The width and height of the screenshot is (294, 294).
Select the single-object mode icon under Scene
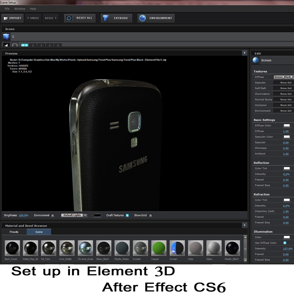pyautogui.click(x=6, y=45)
